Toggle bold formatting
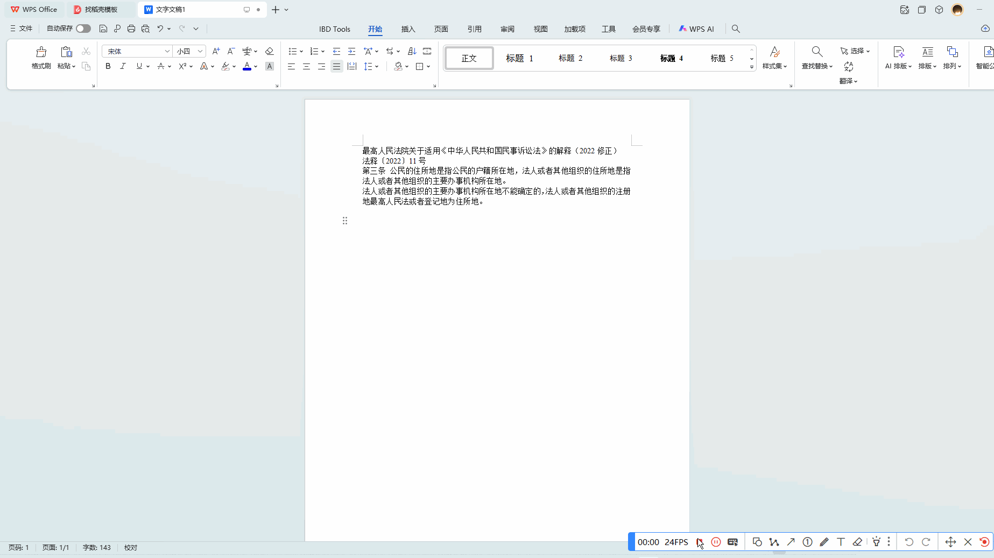Image resolution: width=994 pixels, height=558 pixels. (108, 66)
